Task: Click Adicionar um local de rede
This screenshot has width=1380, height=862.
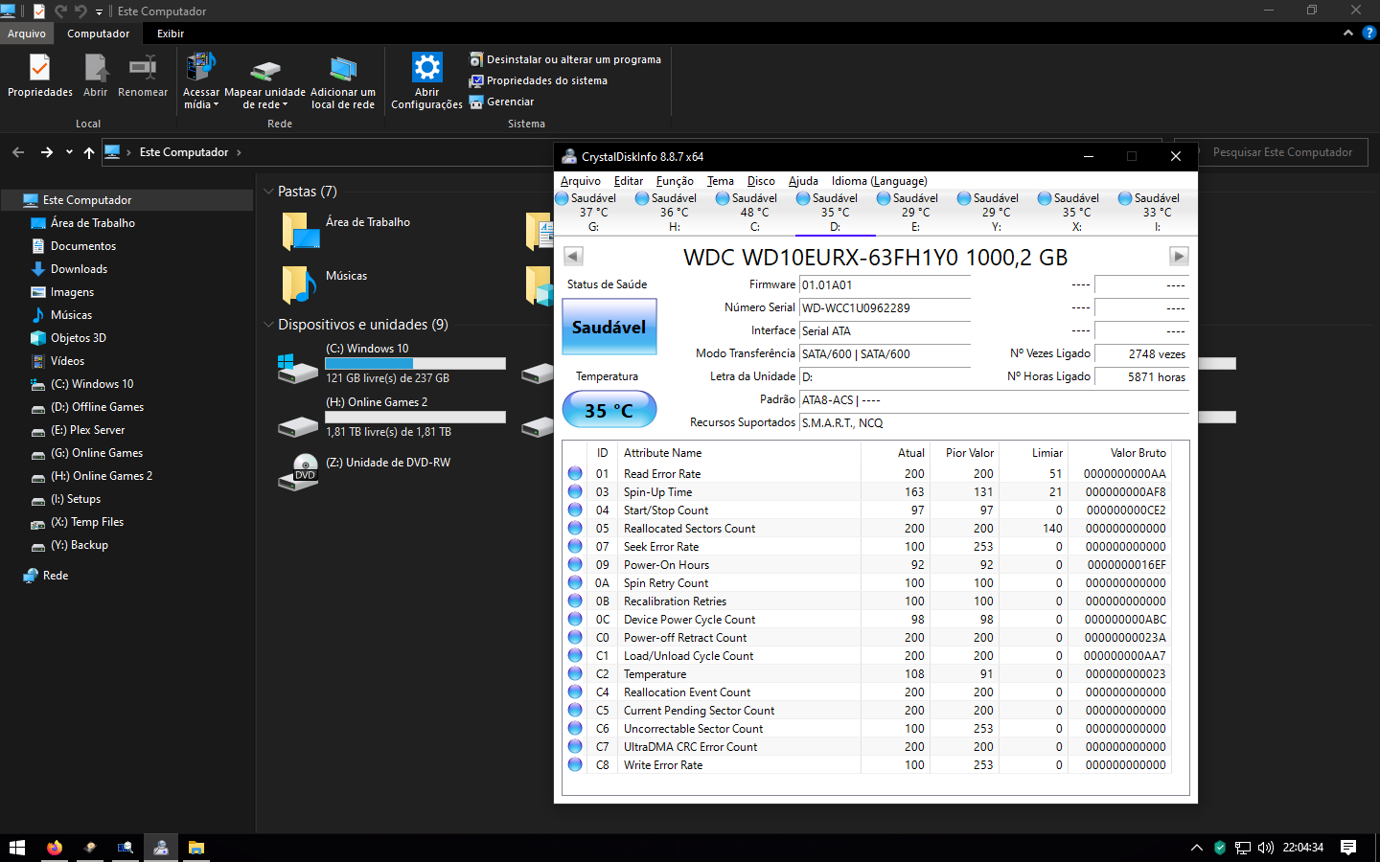Action: pyautogui.click(x=343, y=81)
